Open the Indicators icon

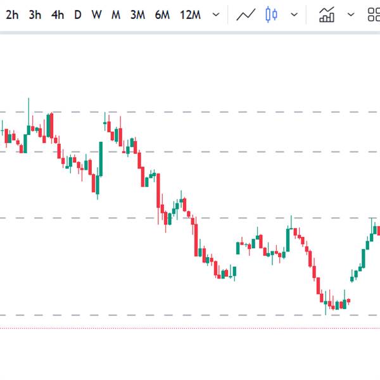(327, 15)
